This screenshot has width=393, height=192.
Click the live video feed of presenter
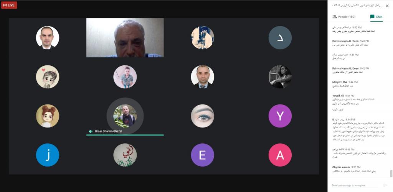125,38
